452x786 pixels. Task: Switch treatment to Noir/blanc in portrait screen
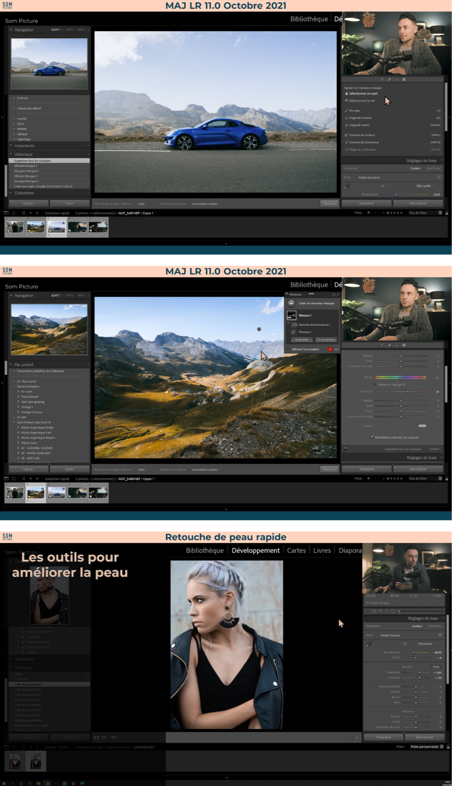pos(435,626)
